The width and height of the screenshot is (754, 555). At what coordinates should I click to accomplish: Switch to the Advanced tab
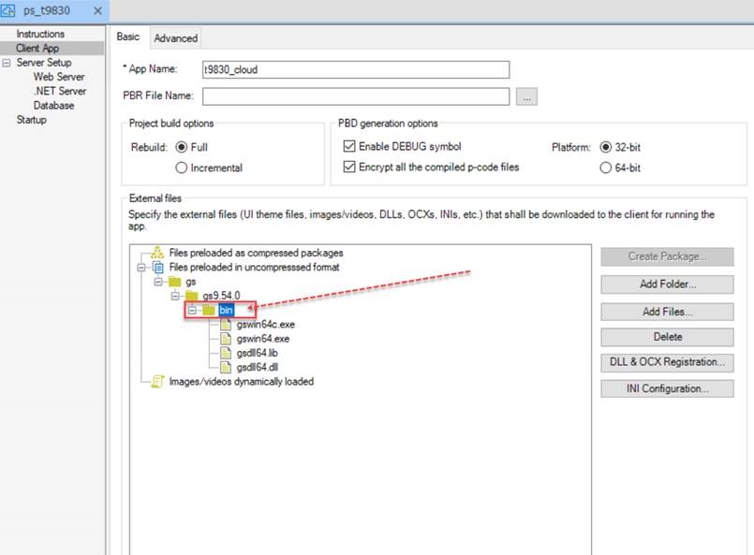pos(175,38)
